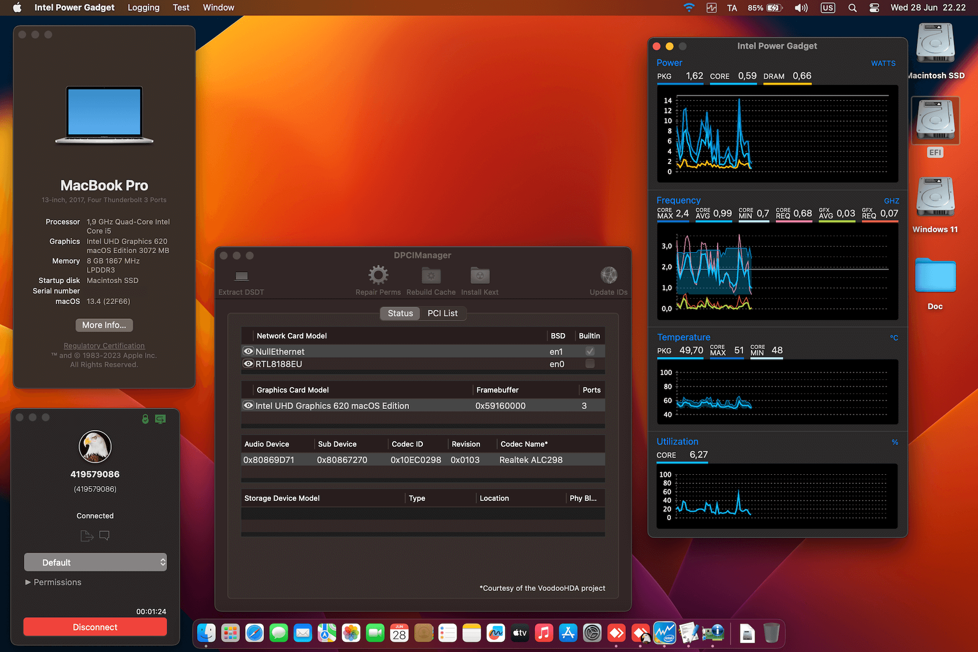978x652 pixels.
Task: Open the Apple menu
Action: pos(17,8)
